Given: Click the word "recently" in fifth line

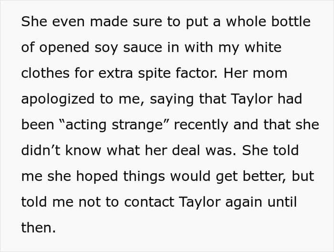Looking at the screenshot, I should (x=201, y=125).
